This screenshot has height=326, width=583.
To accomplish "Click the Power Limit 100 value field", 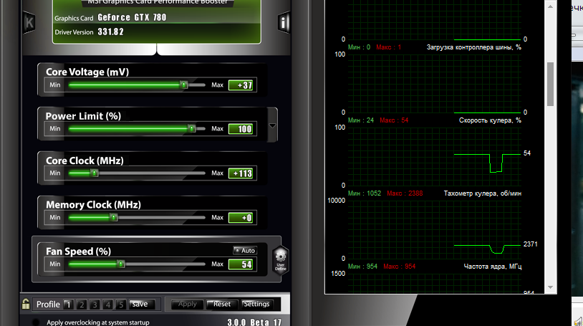I will tap(241, 129).
